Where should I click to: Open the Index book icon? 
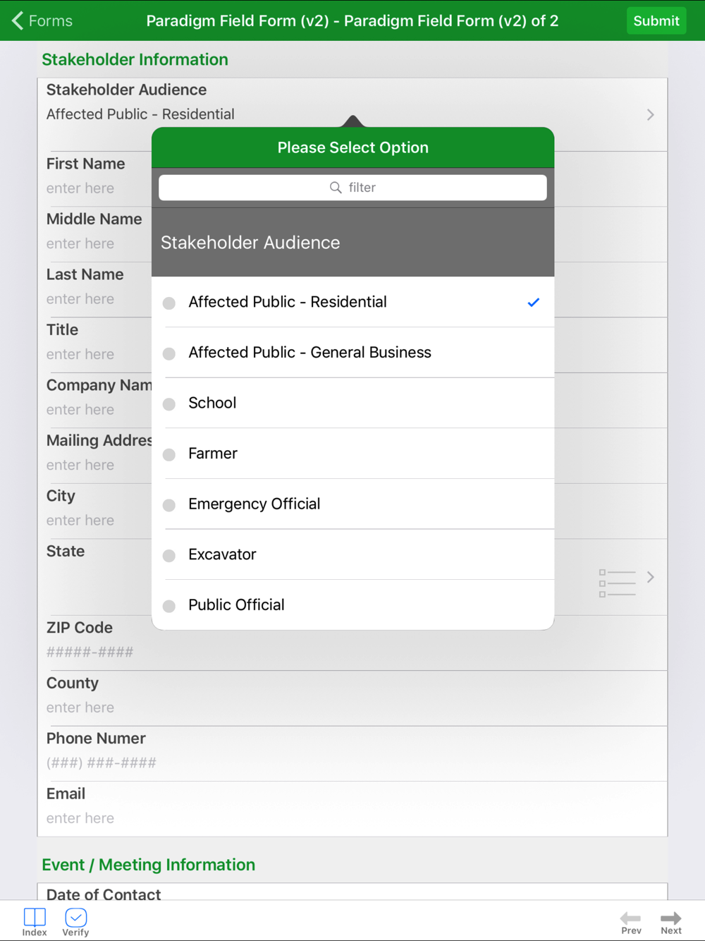35,917
